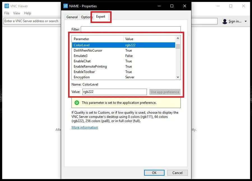Viewport: 252px width, 181px height.
Task: Select the Emulate3 parameter row
Action: coord(123,56)
